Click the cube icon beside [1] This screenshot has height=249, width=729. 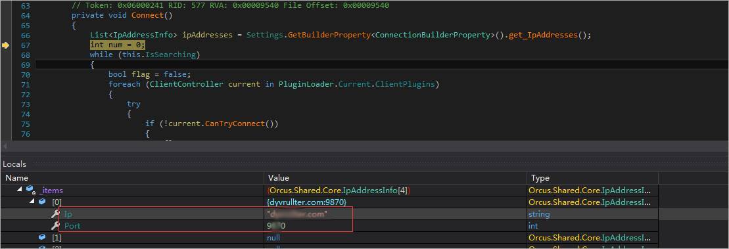42,237
